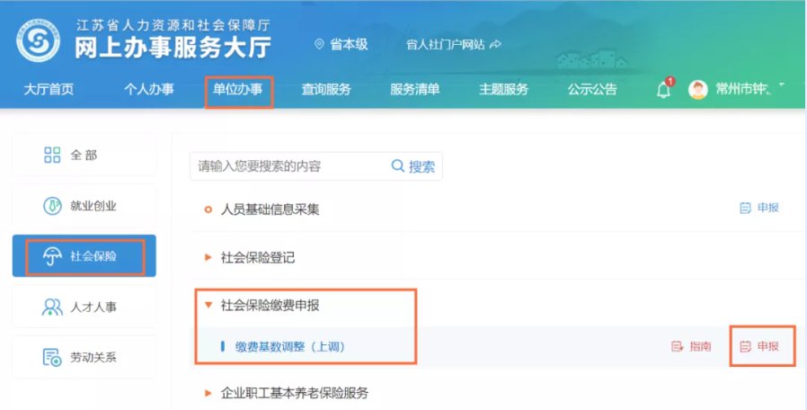The image size is (807, 410).
Task: Click the user avatar icon
Action: pyautogui.click(x=698, y=90)
